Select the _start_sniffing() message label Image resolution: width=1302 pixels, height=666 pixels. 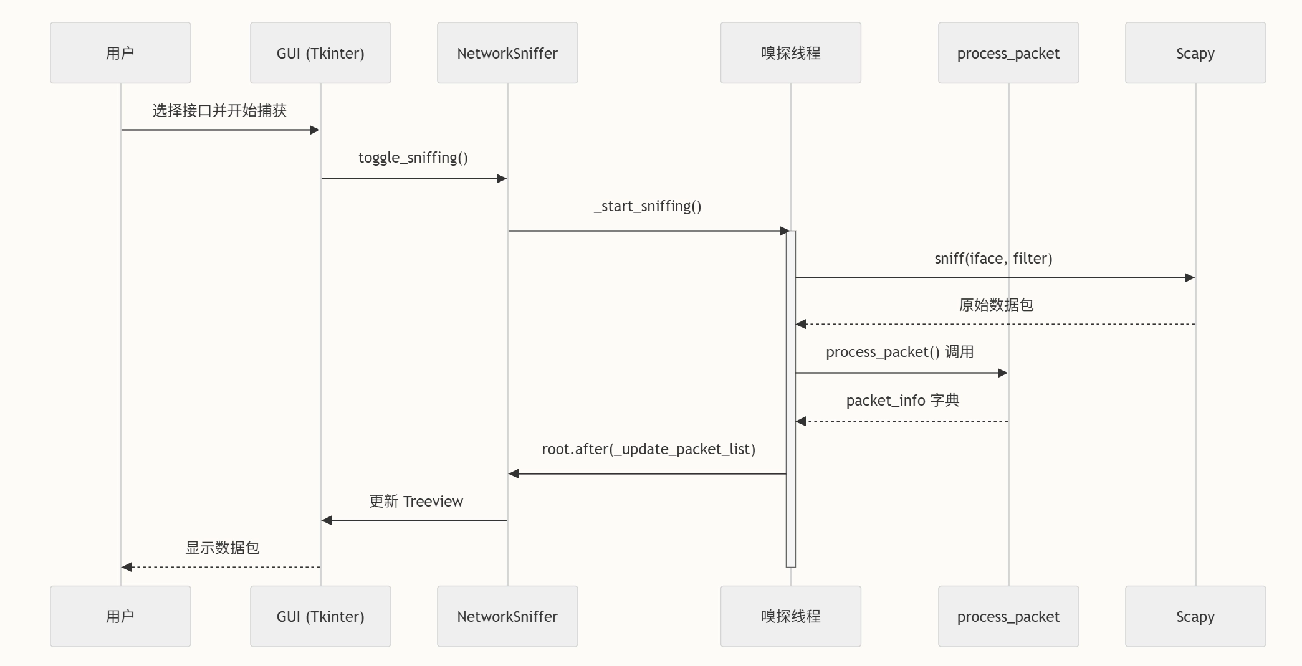click(x=648, y=206)
